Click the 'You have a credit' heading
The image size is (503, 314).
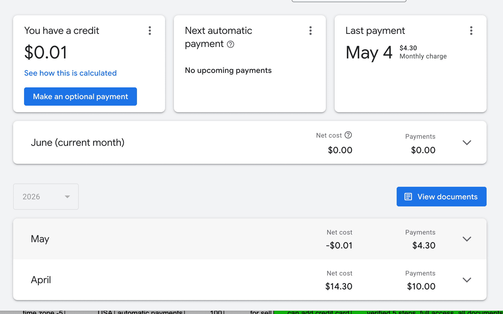tap(62, 31)
